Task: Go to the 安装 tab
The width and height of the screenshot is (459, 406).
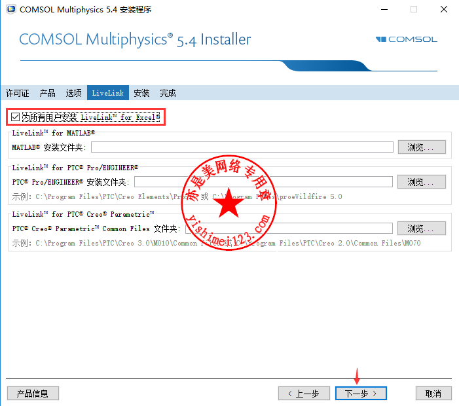Action: coord(141,93)
